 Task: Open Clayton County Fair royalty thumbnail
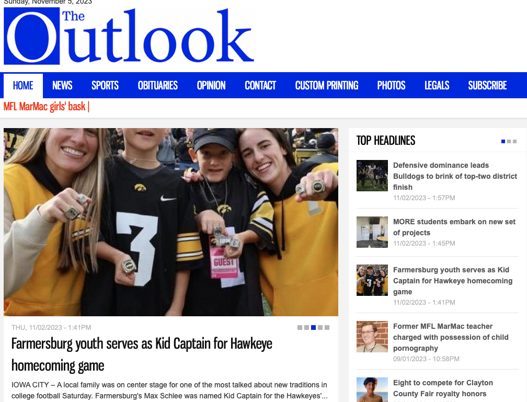pos(372,390)
